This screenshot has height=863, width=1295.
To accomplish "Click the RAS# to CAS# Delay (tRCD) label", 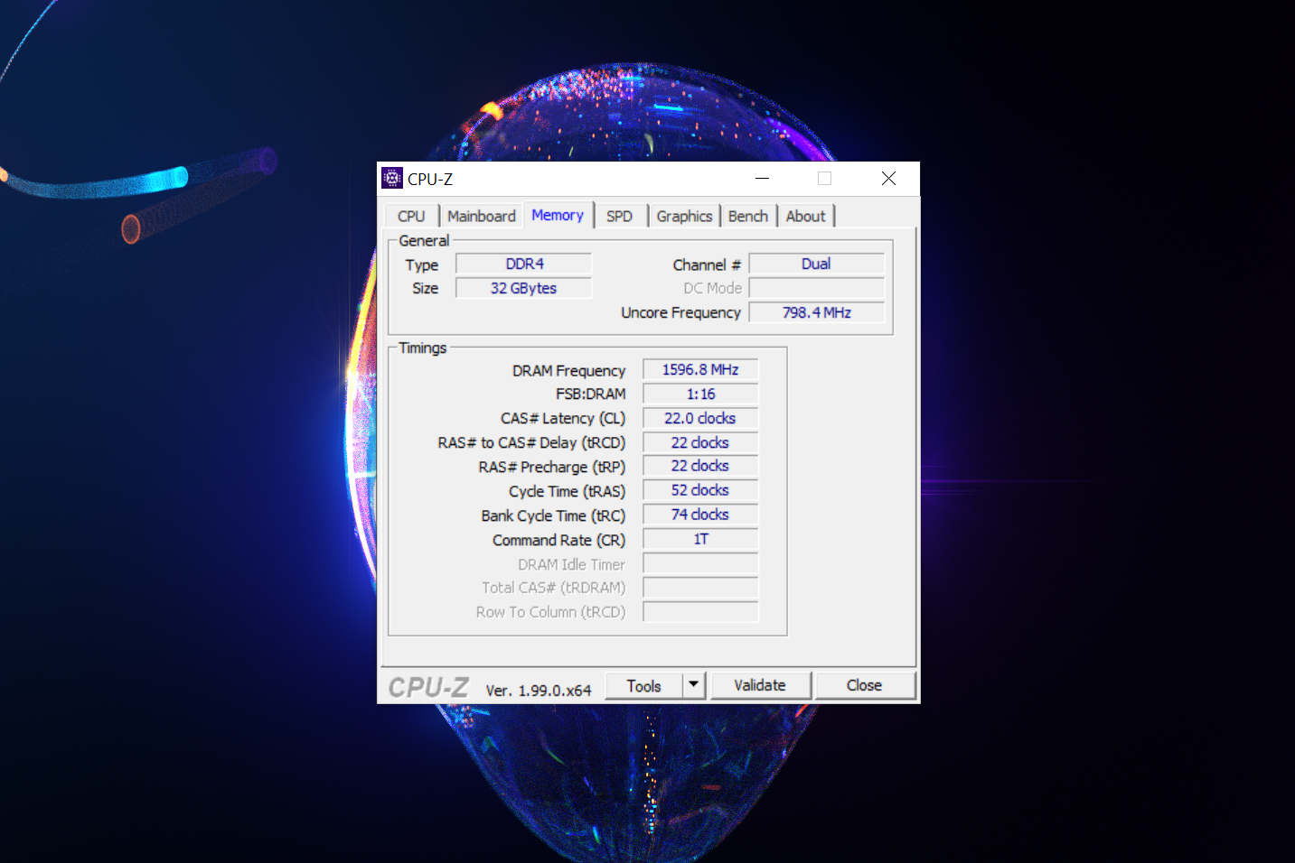I will [531, 443].
